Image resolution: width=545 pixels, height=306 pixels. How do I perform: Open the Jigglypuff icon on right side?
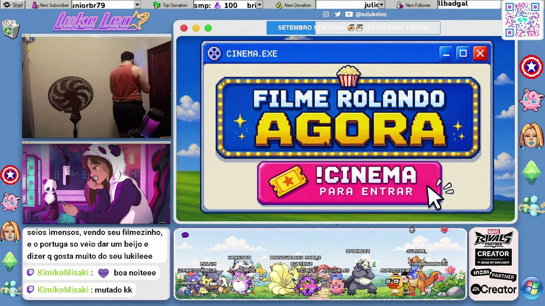point(531,100)
